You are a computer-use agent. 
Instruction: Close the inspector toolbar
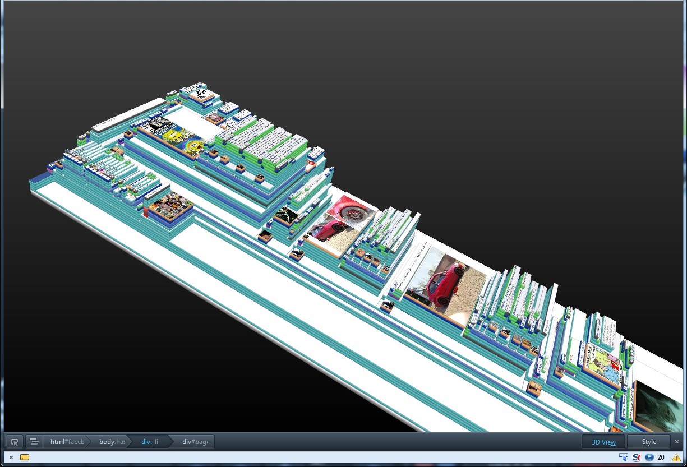tap(677, 442)
